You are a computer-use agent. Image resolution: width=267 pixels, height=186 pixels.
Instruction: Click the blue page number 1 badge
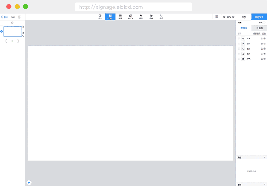point(1,31)
